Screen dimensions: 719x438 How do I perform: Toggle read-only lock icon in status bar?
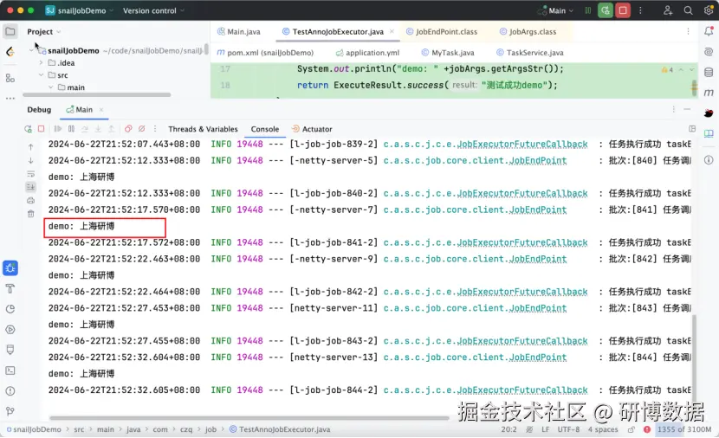(x=632, y=429)
